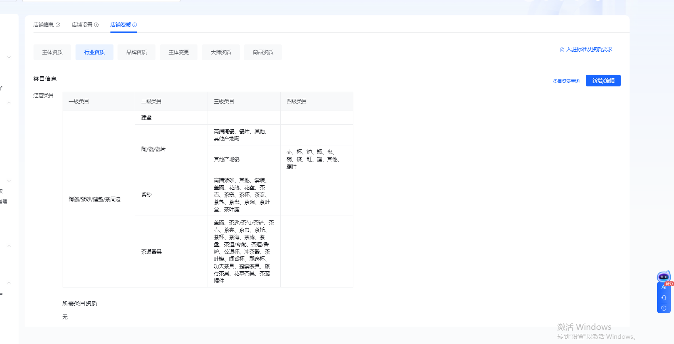Click the help icon beside 店铺信息

58,25
